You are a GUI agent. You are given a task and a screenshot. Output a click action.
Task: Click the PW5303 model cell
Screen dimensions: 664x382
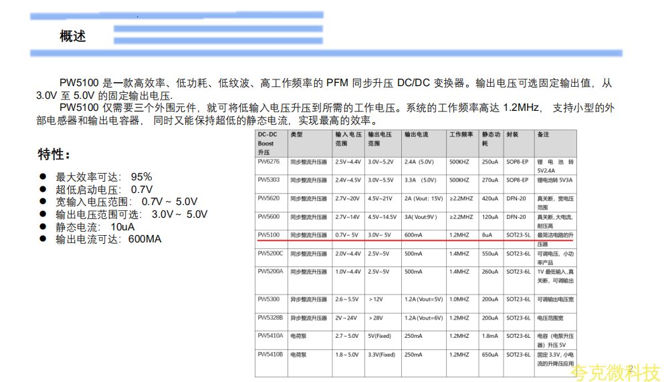pyautogui.click(x=269, y=180)
